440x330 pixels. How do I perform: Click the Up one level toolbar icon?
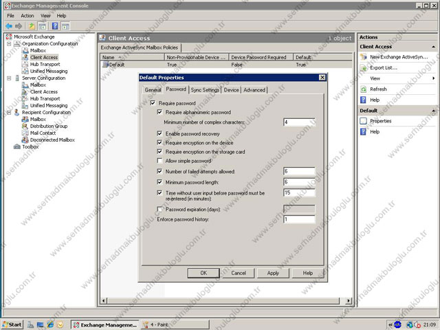click(32, 26)
